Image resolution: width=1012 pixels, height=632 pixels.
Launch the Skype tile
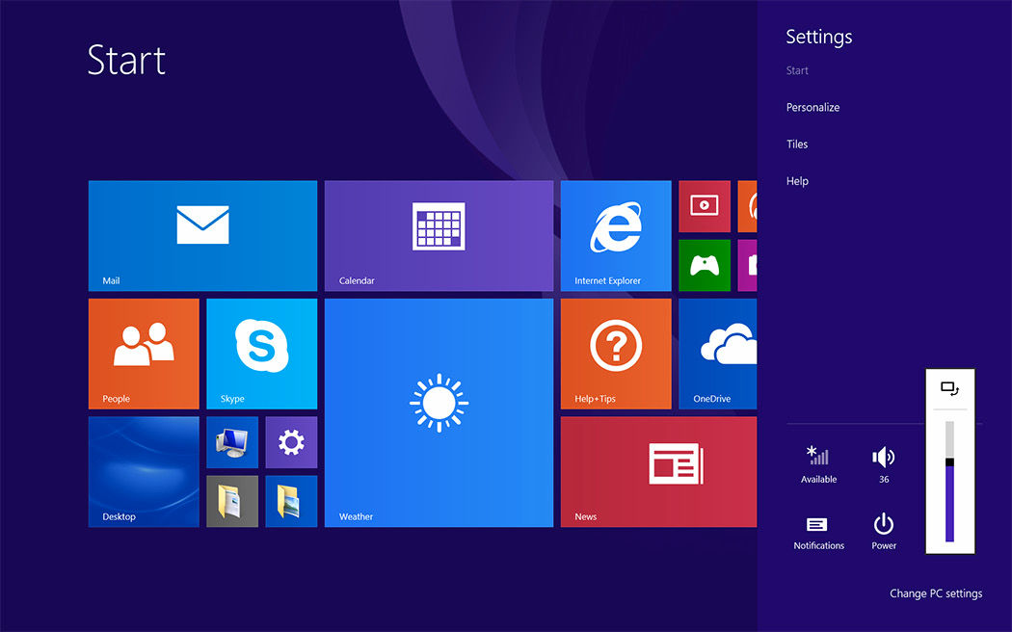[x=262, y=354]
